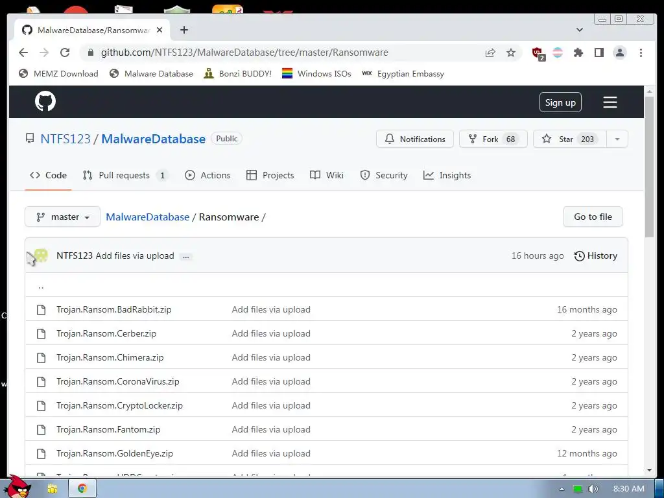This screenshot has width=664, height=498.
Task: Open the striped flag extension icon
Action: click(558, 53)
